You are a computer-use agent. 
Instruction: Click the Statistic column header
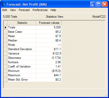coord(22,23)
